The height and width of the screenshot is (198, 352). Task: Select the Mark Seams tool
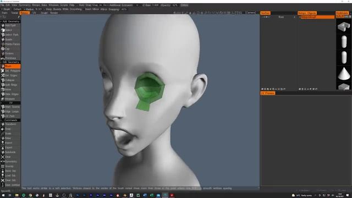coord(10,107)
